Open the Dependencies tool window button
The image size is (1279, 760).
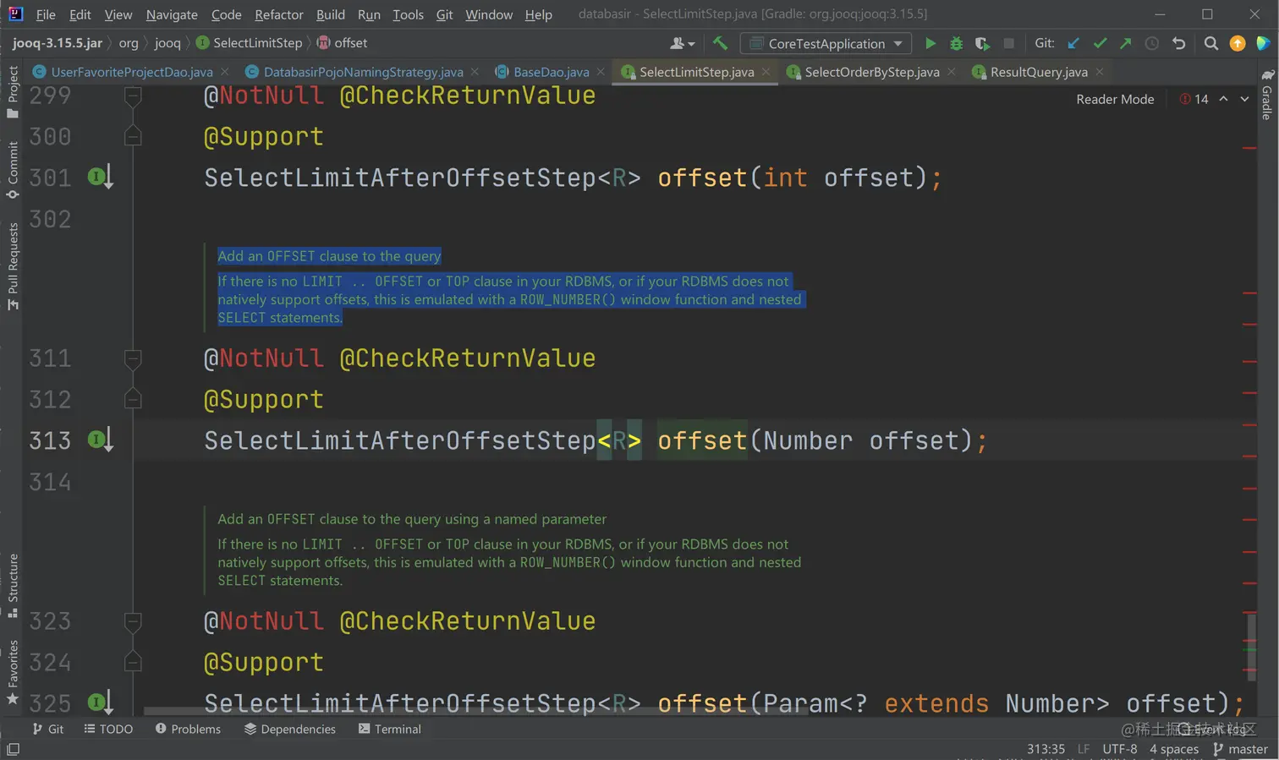(x=290, y=729)
